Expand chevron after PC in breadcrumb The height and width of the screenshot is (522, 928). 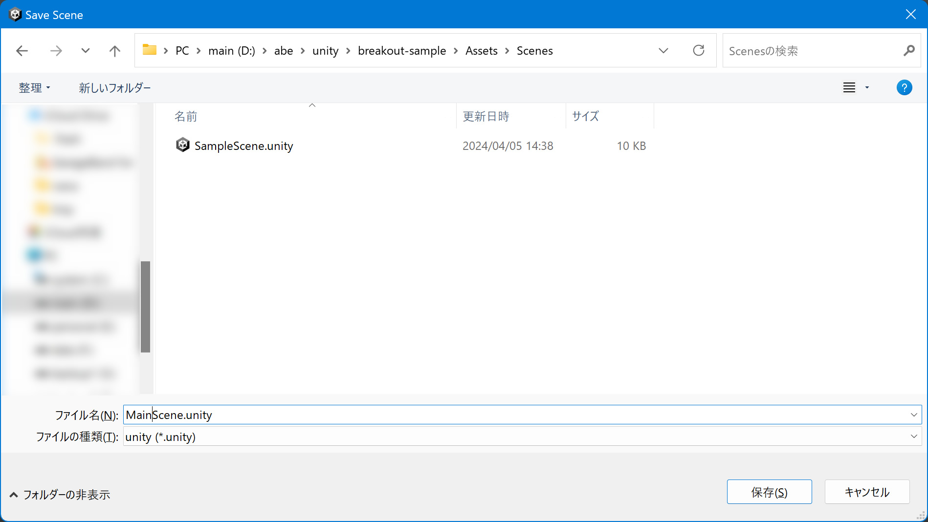click(x=199, y=51)
